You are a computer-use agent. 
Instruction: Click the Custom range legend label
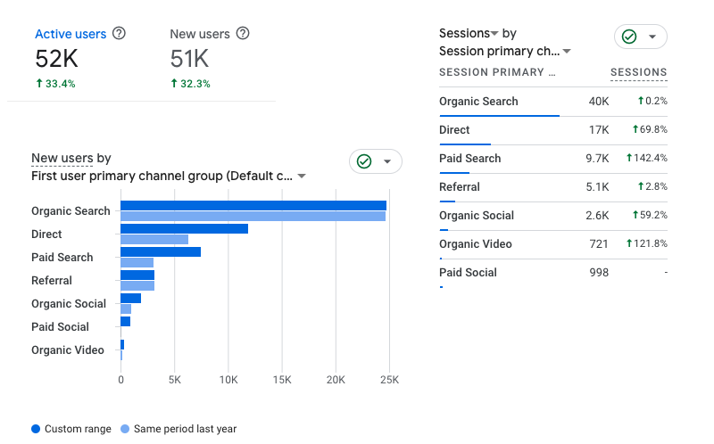(78, 429)
